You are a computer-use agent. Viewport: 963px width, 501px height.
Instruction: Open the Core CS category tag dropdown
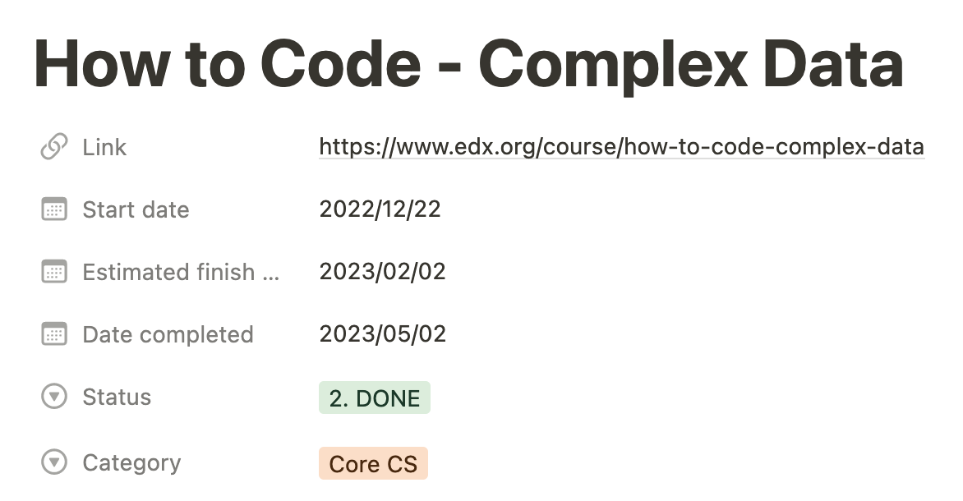tap(373, 463)
